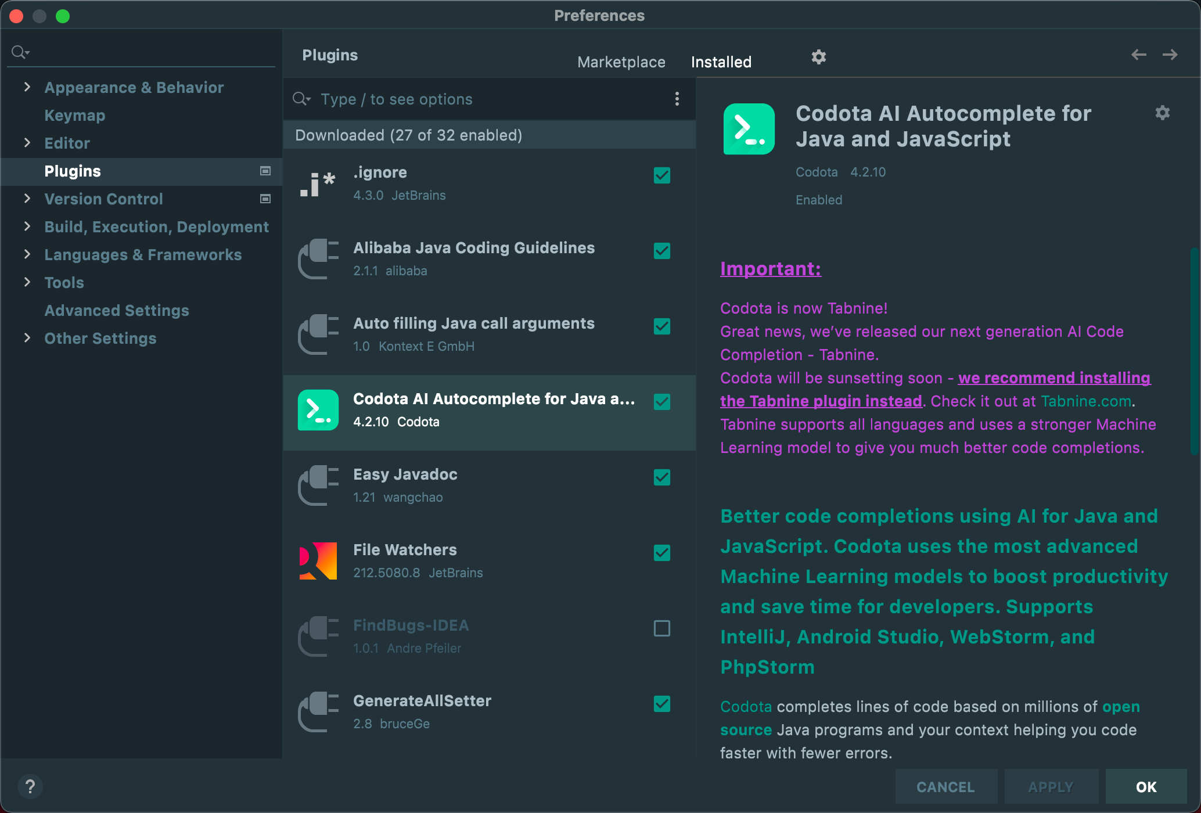Enable the FindBugs-IDEA plugin checkbox
The image size is (1201, 813).
click(x=661, y=628)
